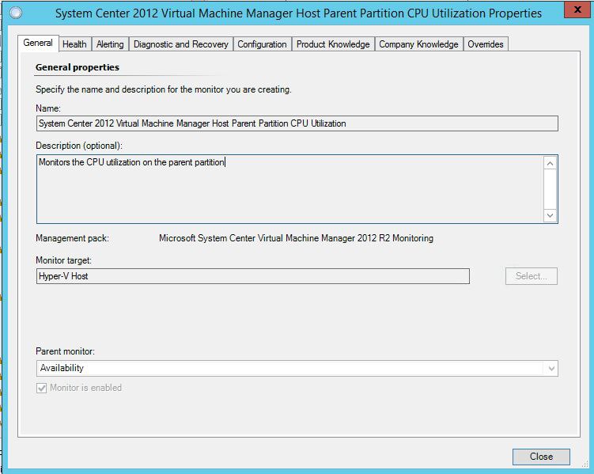Click the General properties heading
The width and height of the screenshot is (594, 474).
pos(78,67)
